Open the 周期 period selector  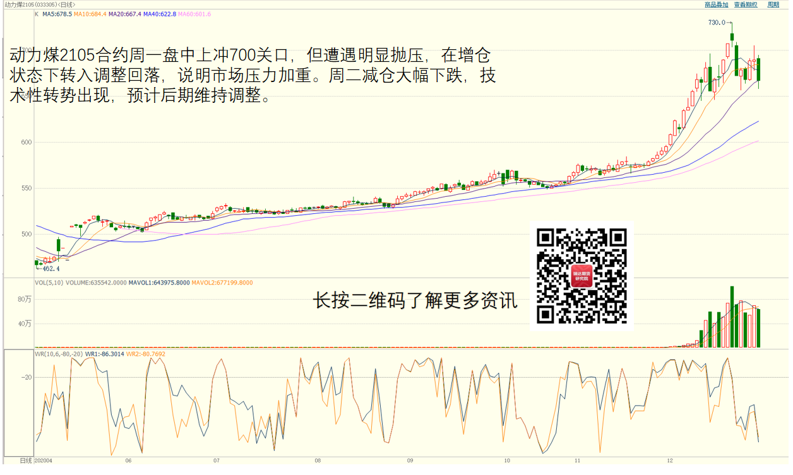(773, 4)
